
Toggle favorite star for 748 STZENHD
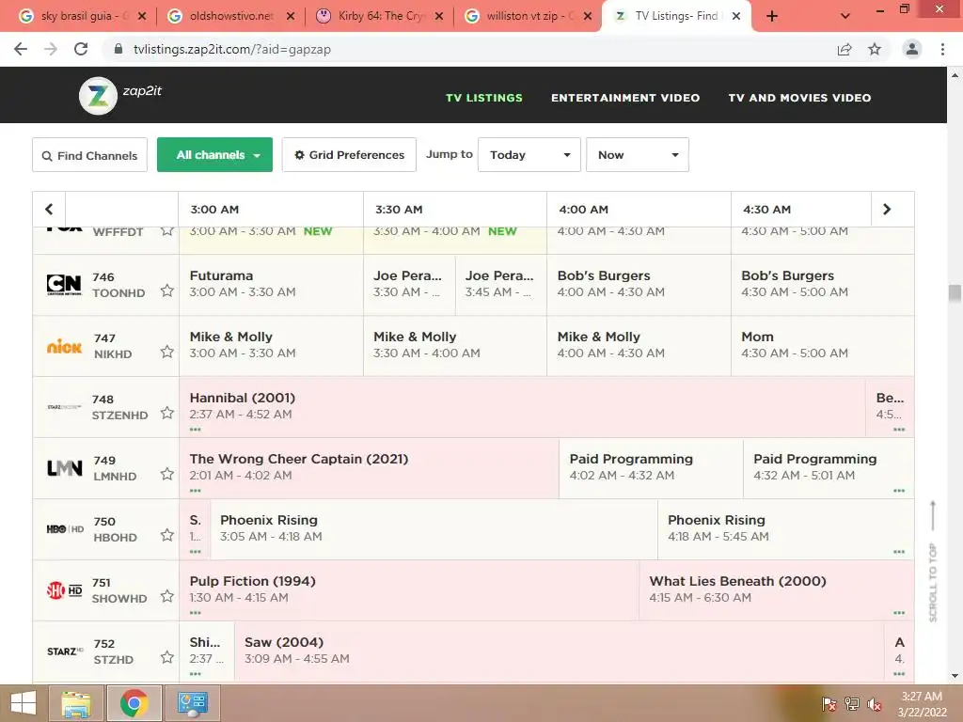pyautogui.click(x=167, y=413)
